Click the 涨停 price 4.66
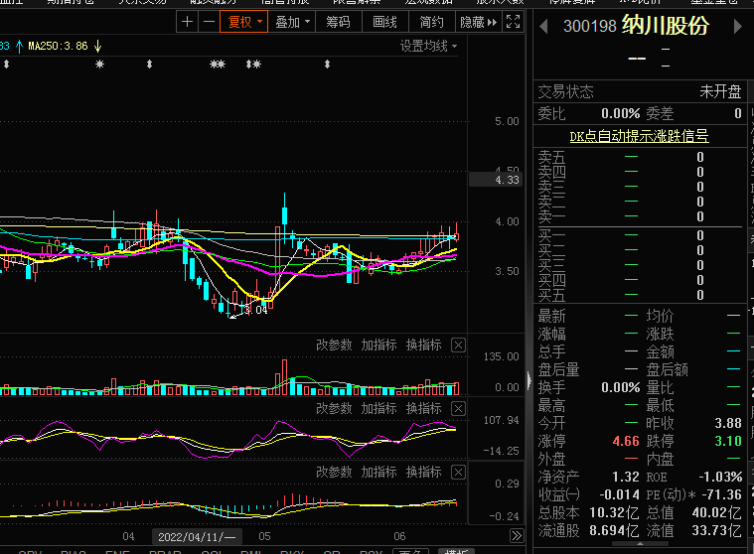Screen dimensions: 754x554 pyautogui.click(x=626, y=441)
